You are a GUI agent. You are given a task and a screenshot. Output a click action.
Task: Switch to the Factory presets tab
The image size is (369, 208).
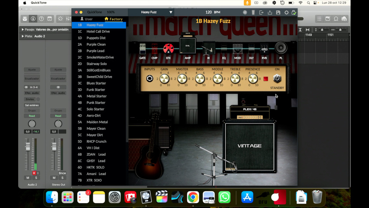click(113, 19)
